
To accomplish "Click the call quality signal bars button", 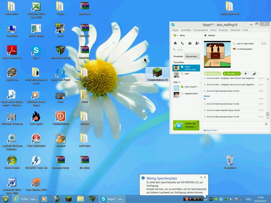I will click(254, 74).
